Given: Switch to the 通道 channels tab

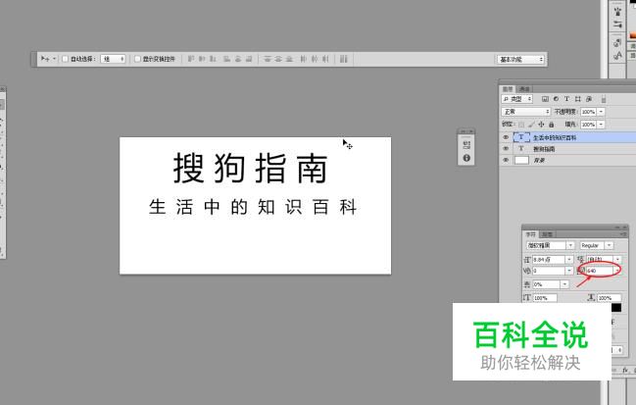Looking at the screenshot, I should click(x=524, y=89).
